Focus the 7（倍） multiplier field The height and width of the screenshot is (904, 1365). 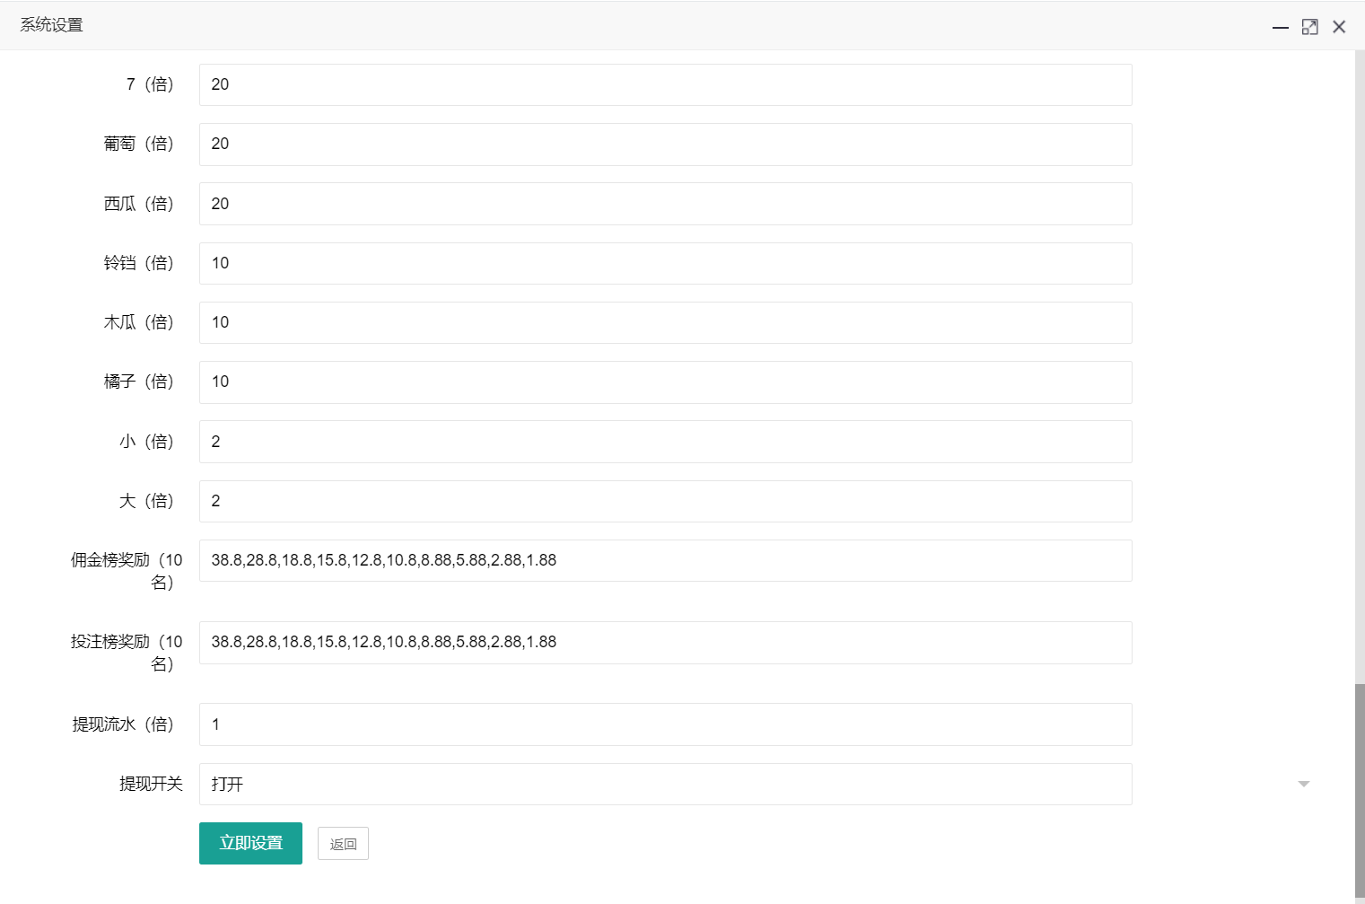pyautogui.click(x=664, y=84)
